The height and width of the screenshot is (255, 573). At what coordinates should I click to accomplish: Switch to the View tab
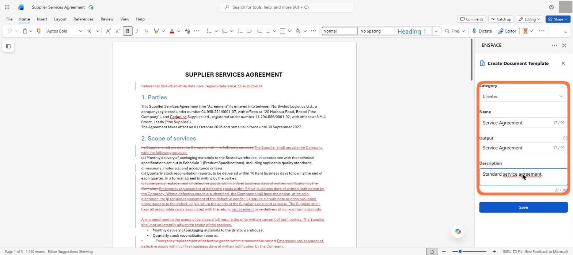tap(125, 19)
